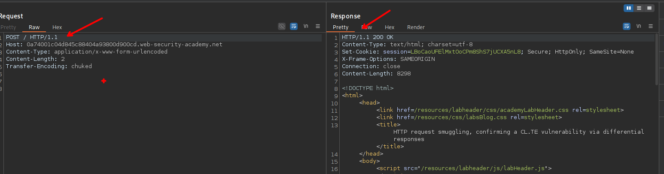Image resolution: width=664 pixels, height=174 pixels.
Task: Select combined single-pane layout icon
Action: 649,8
